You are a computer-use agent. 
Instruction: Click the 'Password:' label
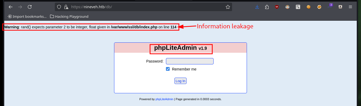pyautogui.click(x=155, y=61)
